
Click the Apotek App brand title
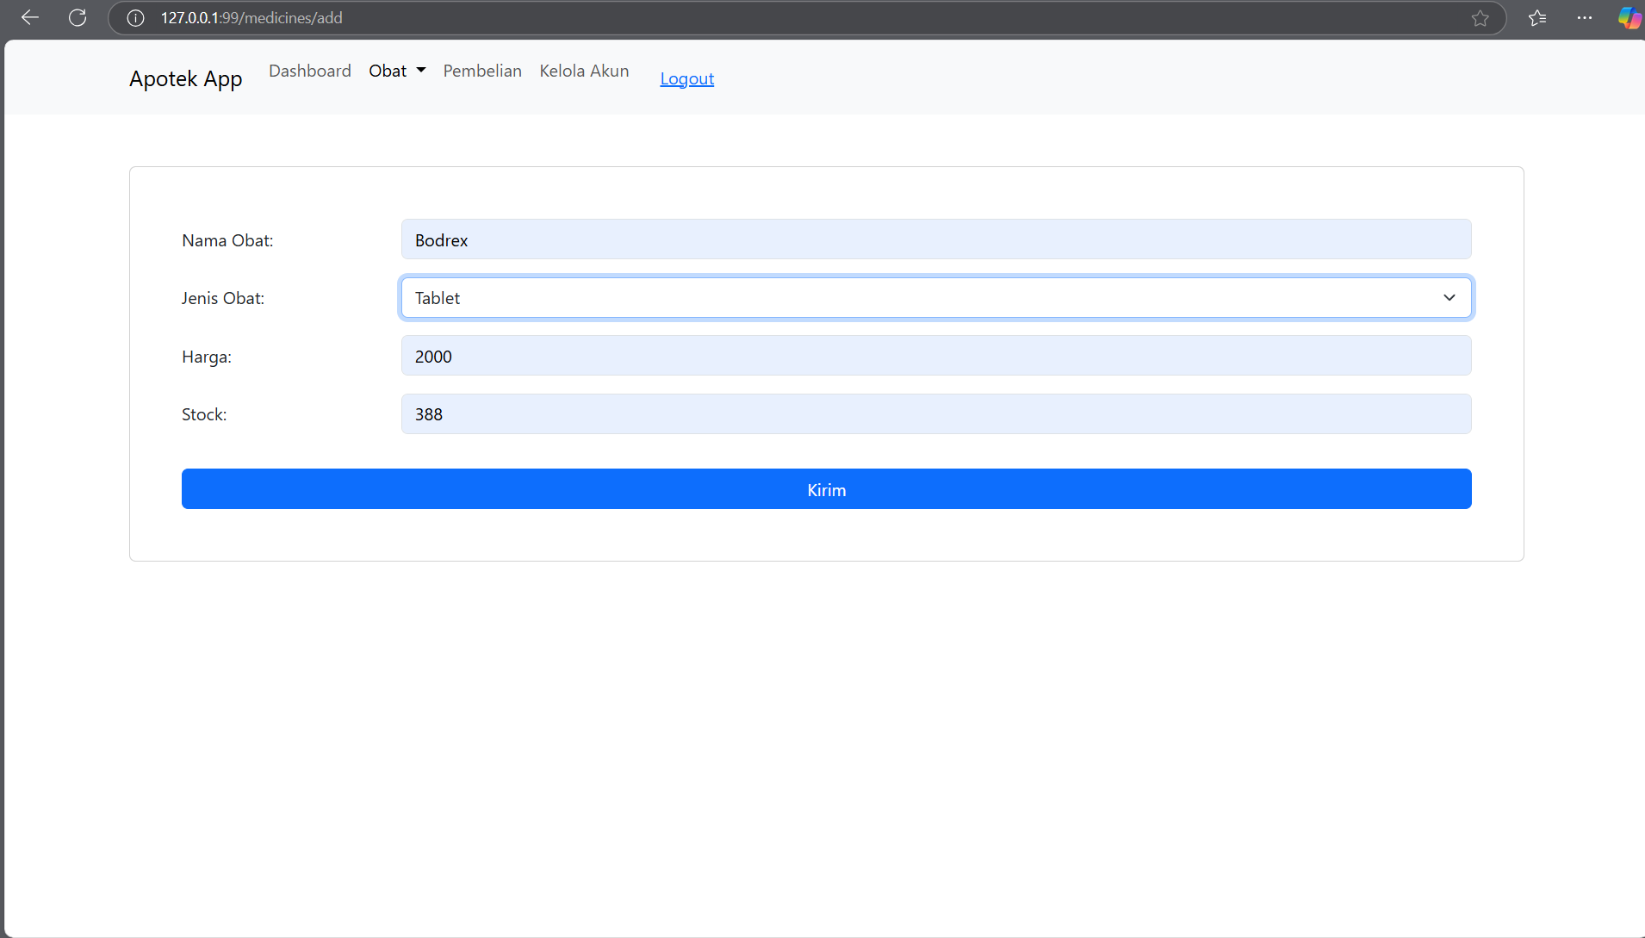point(185,78)
